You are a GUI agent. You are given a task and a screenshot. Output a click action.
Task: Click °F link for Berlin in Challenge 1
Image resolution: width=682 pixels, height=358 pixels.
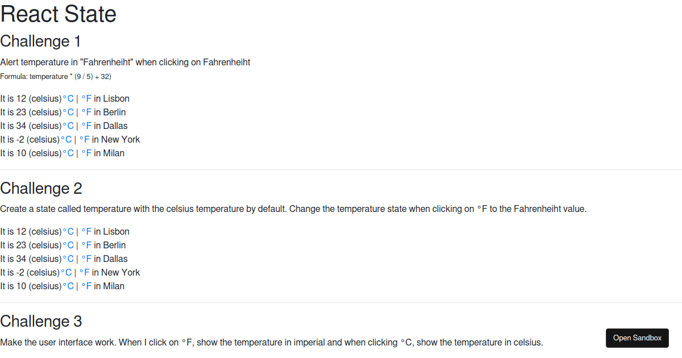click(86, 112)
